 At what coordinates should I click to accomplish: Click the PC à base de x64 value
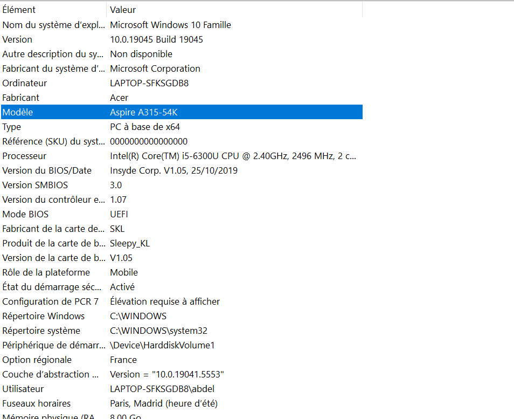[x=145, y=127]
